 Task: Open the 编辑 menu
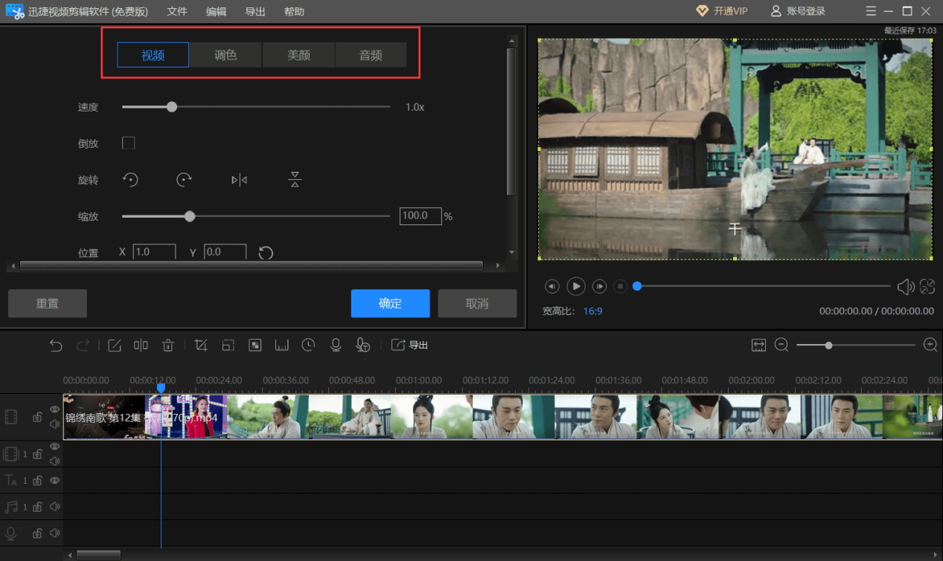(x=216, y=12)
